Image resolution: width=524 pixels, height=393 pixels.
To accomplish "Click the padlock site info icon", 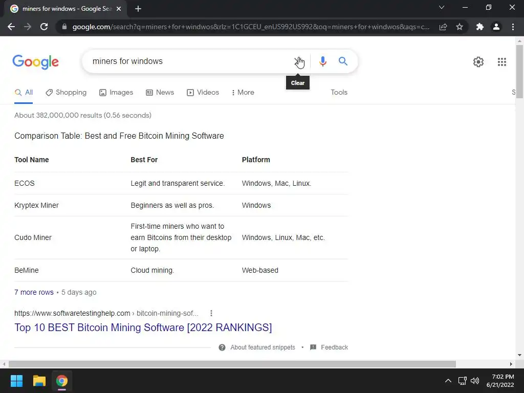I will pos(64,27).
